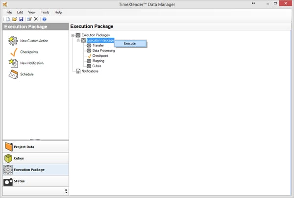This screenshot has width=294, height=198.
Task: Minimize the Data Manager window
Action: point(268,3)
